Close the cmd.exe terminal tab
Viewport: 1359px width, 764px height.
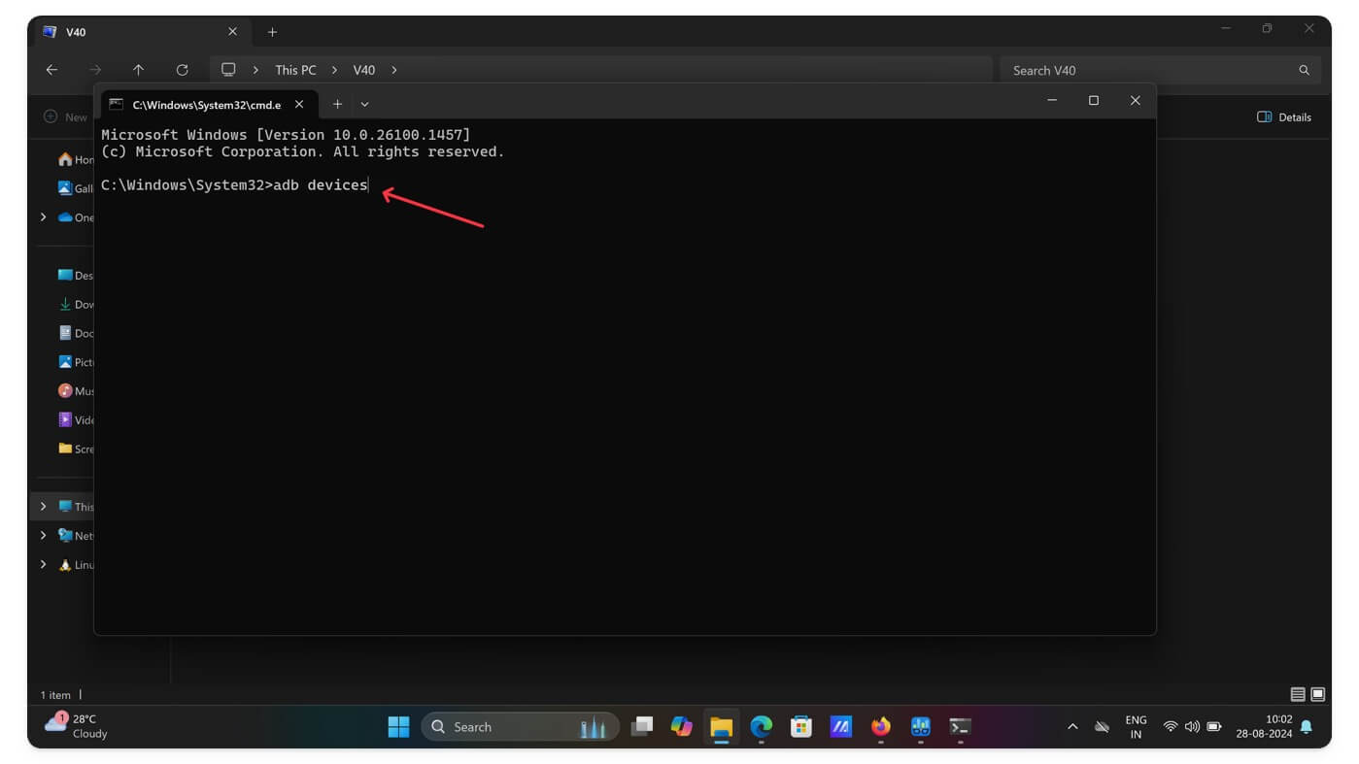(299, 104)
